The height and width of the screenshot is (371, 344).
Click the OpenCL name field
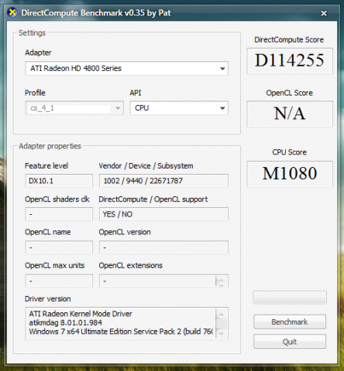(59, 247)
